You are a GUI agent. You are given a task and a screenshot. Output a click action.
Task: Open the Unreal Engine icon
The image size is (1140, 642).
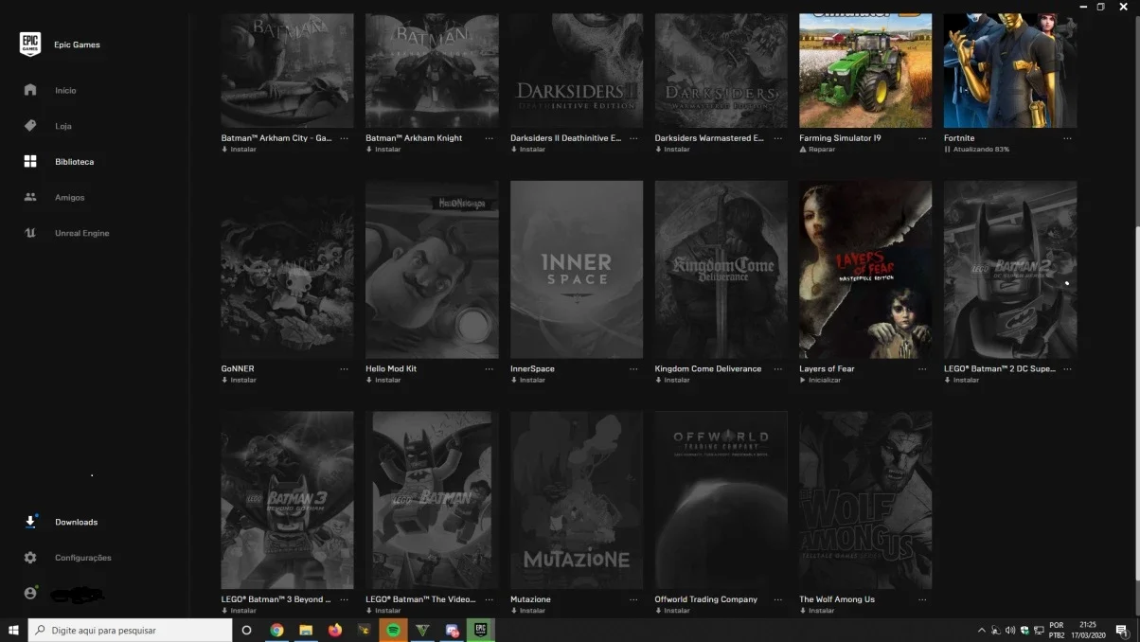coord(30,233)
